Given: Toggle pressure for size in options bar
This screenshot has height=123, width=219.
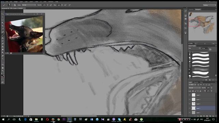Looking at the screenshot, I should click(x=69, y=5).
